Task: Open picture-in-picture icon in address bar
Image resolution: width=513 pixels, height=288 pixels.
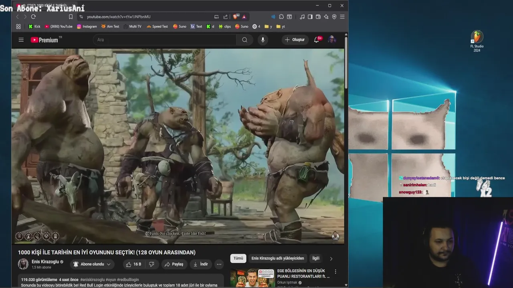Action: [x=216, y=17]
